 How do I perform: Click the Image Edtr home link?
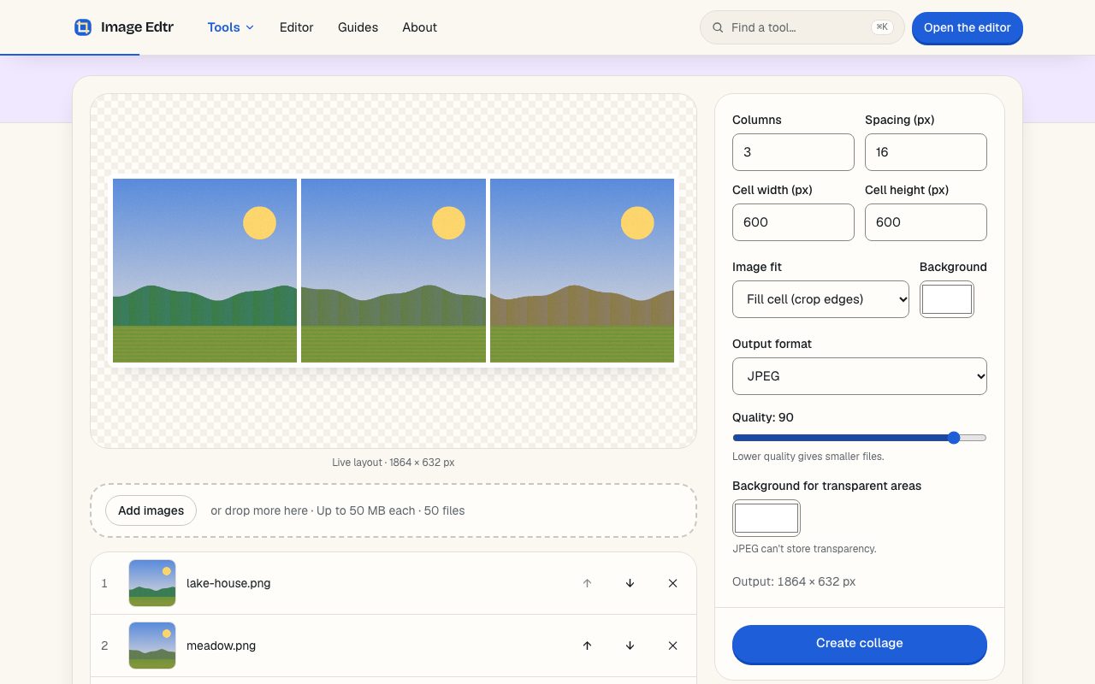(124, 27)
